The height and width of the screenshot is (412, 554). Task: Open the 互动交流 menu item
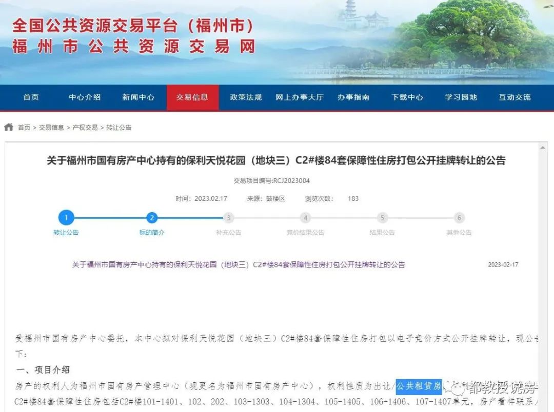[515, 97]
